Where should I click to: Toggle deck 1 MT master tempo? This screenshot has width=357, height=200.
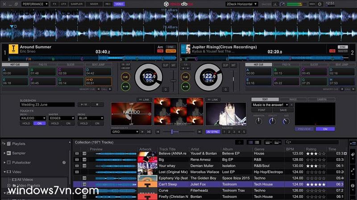174,65
